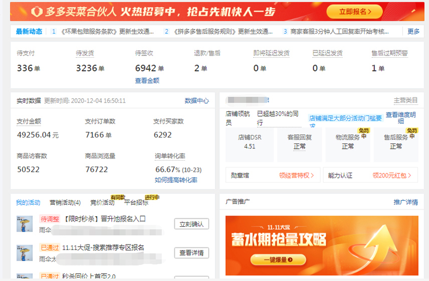
Task: Click 查看金额 link under 待签收
Action: coord(147,80)
